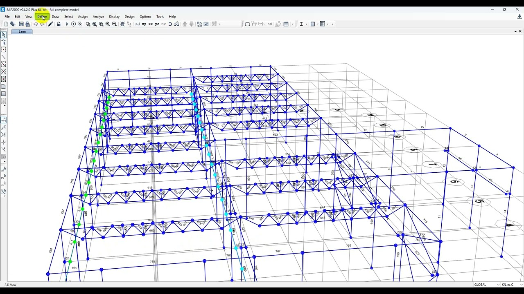Click the Show Undeformed Shape icon
Viewport: 524px width, 294px height.
[247, 24]
